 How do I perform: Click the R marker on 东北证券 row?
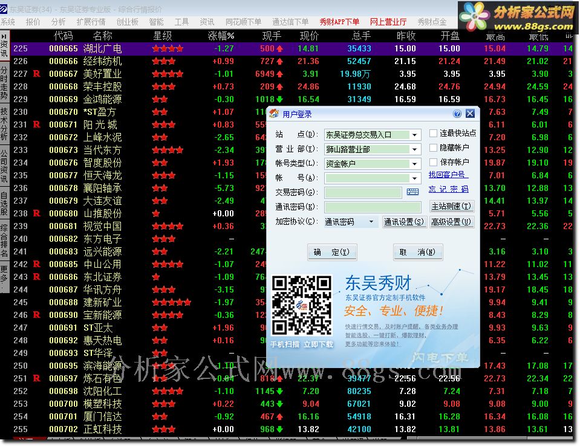37,277
